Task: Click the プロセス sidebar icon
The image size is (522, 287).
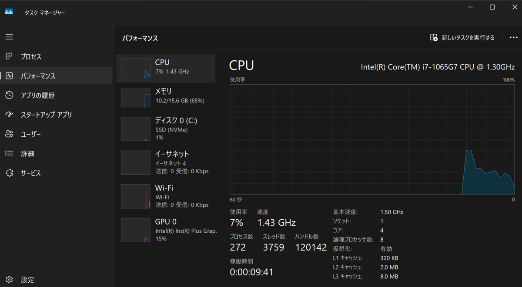Action: click(9, 56)
